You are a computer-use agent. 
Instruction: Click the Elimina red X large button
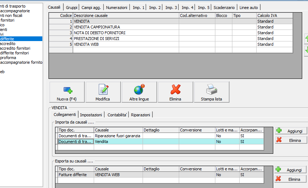pos(176,92)
